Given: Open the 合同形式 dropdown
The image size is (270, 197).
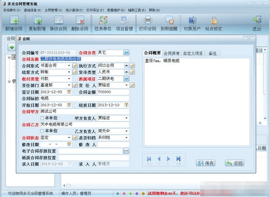Looking at the screenshot, I should [x=69, y=66].
